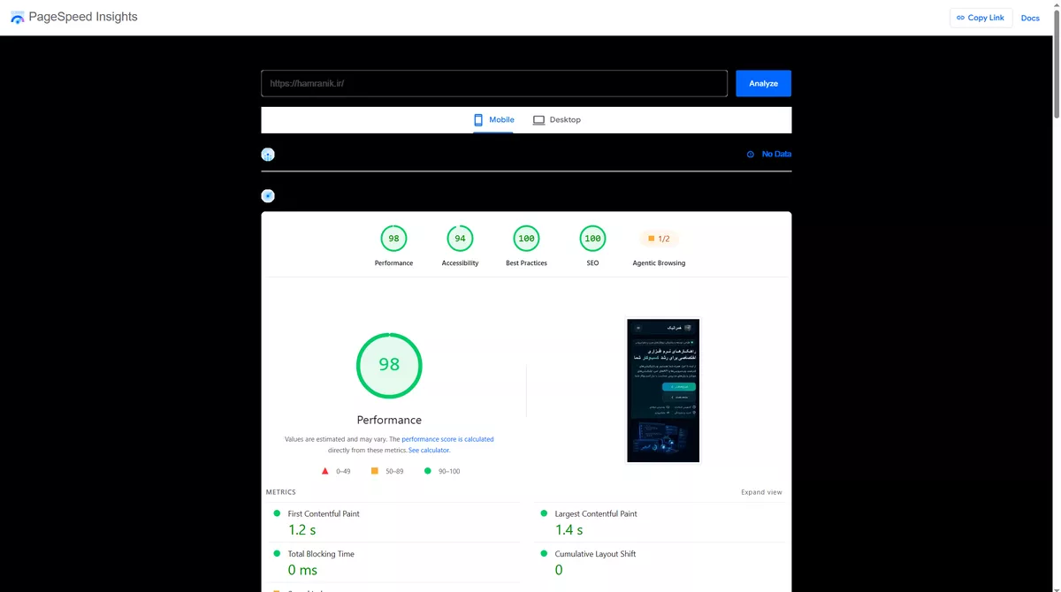Click the orange square 50–89 legend icon
This screenshot has height=592, width=1061.
[375, 471]
